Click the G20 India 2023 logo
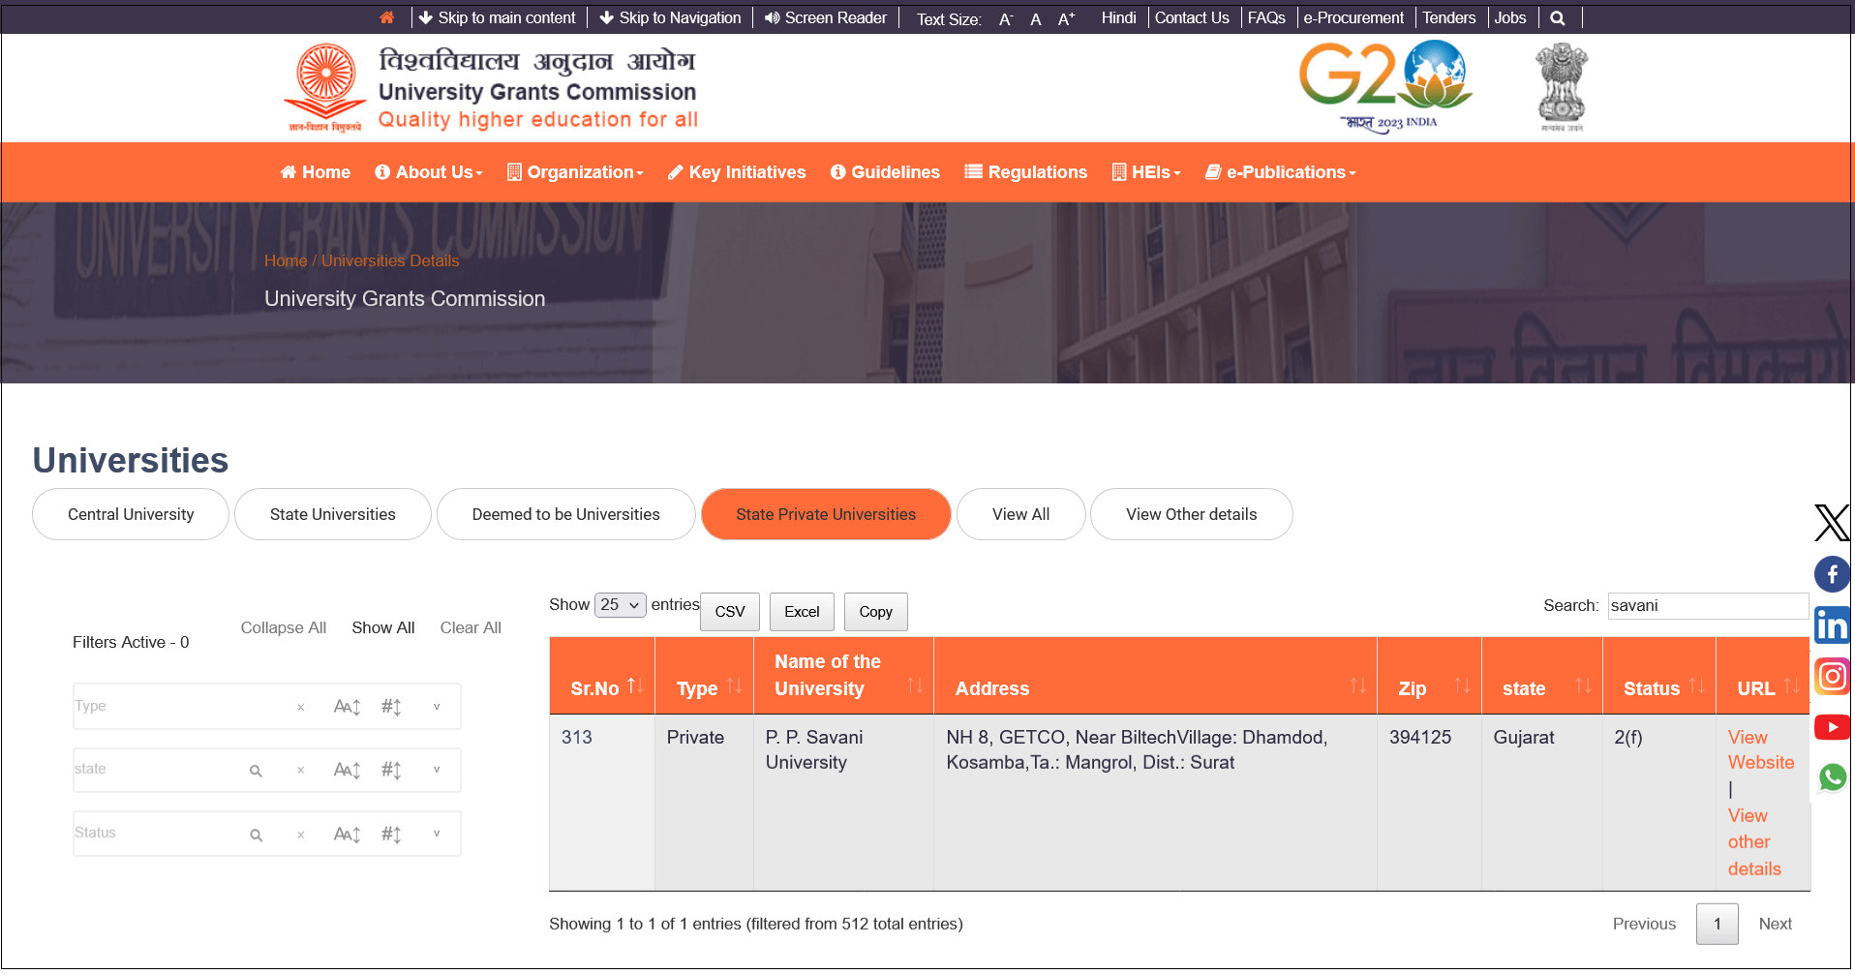The width and height of the screenshot is (1855, 975). click(1386, 86)
